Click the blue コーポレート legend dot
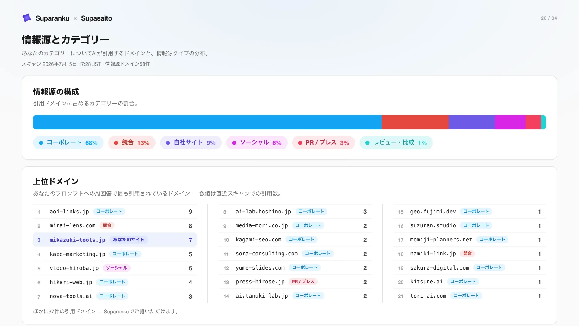The width and height of the screenshot is (579, 326). coord(41,143)
